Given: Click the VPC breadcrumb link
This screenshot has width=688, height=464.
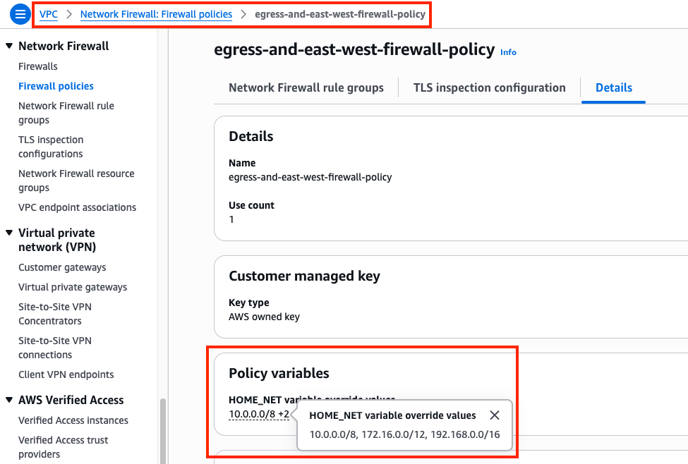Looking at the screenshot, I should click(x=48, y=15).
